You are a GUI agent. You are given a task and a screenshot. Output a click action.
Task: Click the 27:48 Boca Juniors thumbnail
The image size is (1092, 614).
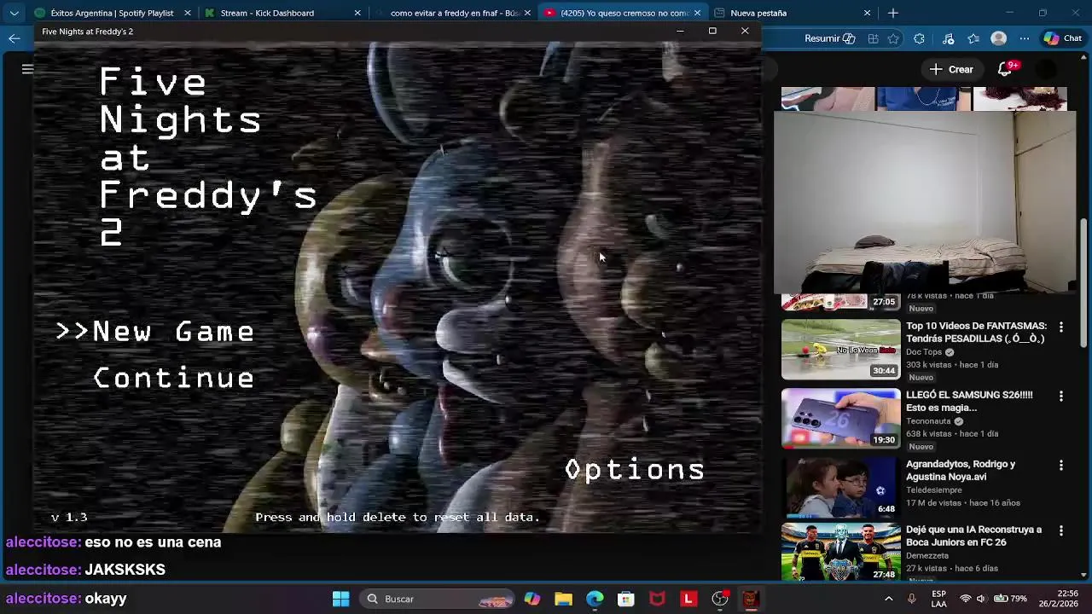(841, 553)
